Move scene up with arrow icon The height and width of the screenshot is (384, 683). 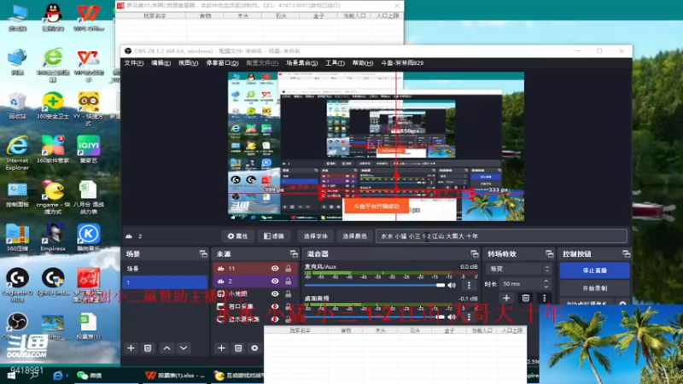[x=166, y=348]
